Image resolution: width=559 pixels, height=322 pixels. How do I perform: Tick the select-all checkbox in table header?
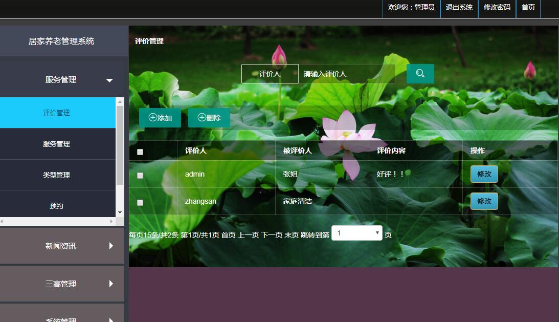140,152
